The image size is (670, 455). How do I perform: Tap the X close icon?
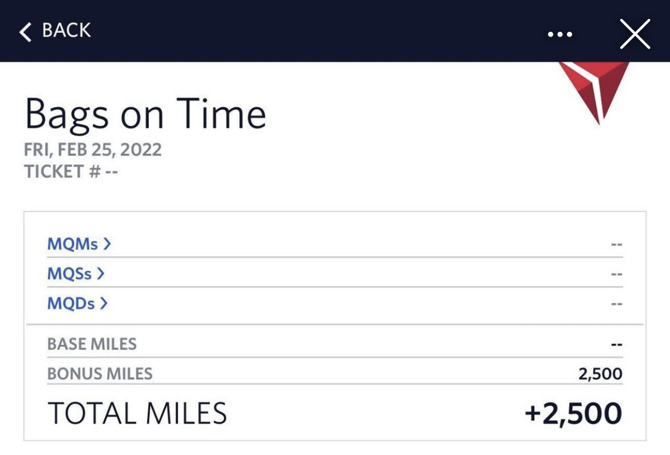tap(634, 33)
